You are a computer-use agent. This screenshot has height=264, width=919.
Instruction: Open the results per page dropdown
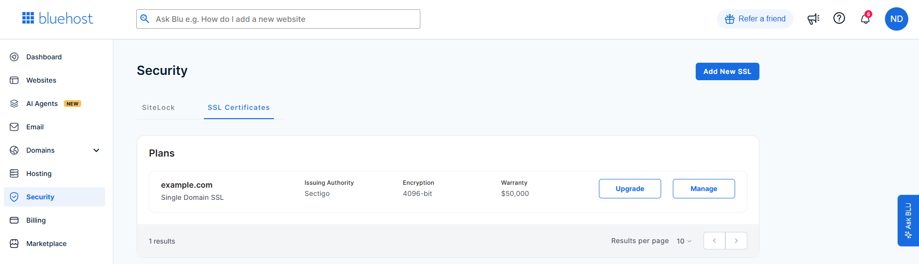pyautogui.click(x=684, y=241)
